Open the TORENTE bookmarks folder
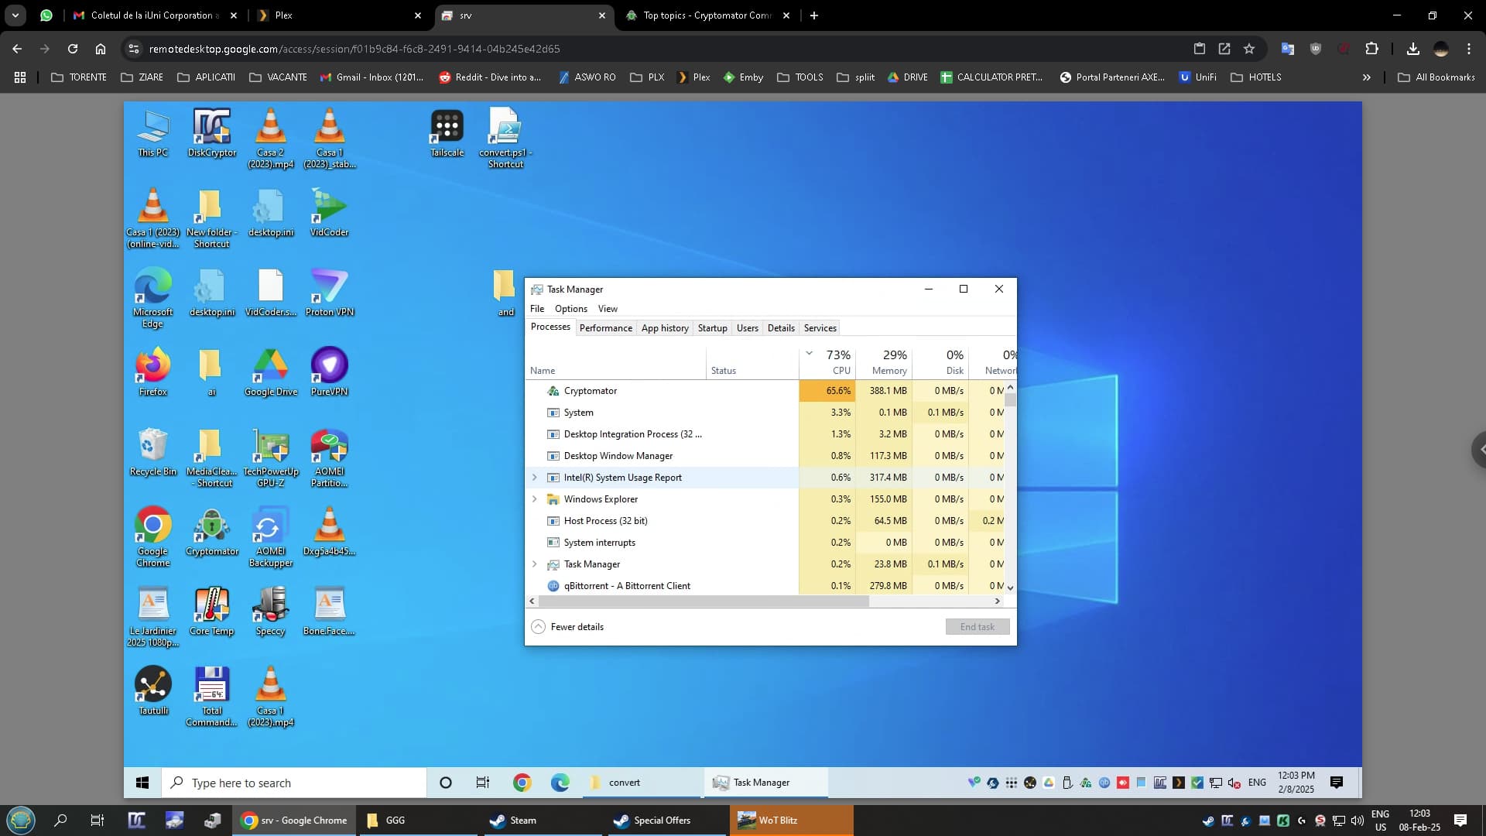This screenshot has width=1486, height=836. [79, 77]
